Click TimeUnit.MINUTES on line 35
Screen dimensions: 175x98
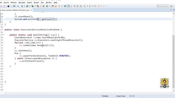[x=58, y=56]
